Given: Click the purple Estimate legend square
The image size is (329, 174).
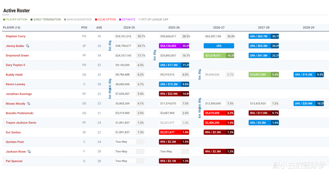Looking at the screenshot, I should (120, 20).
